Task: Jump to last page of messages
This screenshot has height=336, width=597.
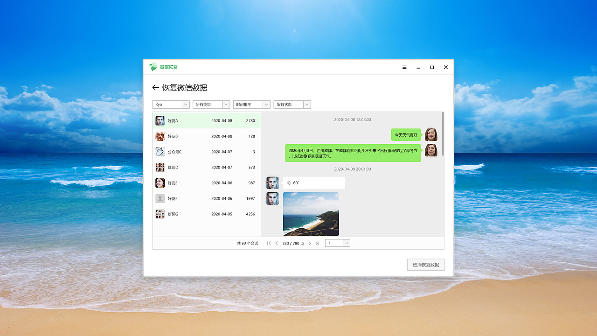Action: pos(317,243)
